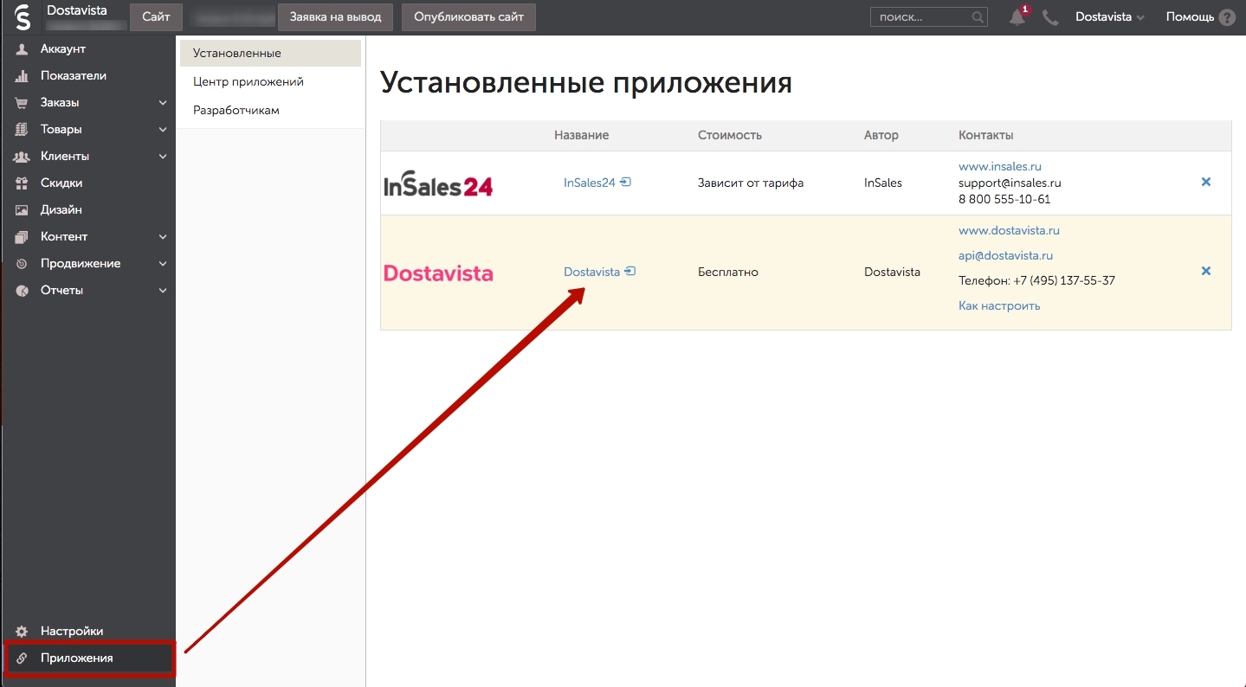The width and height of the screenshot is (1246, 687).
Task: Expand the Отчеты submenu chevron
Action: pos(163,291)
